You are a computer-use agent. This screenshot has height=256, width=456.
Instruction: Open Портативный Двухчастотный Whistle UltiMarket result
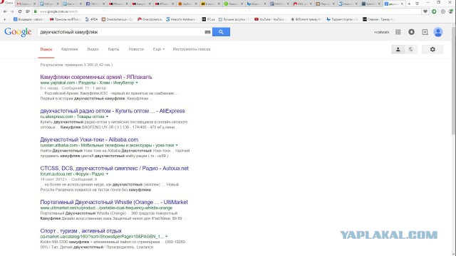point(114,202)
